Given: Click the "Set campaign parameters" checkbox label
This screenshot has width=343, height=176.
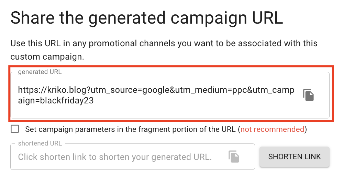Looking at the screenshot, I should pos(130,129).
